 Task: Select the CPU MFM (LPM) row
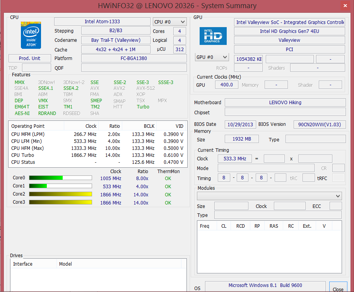pos(97,134)
